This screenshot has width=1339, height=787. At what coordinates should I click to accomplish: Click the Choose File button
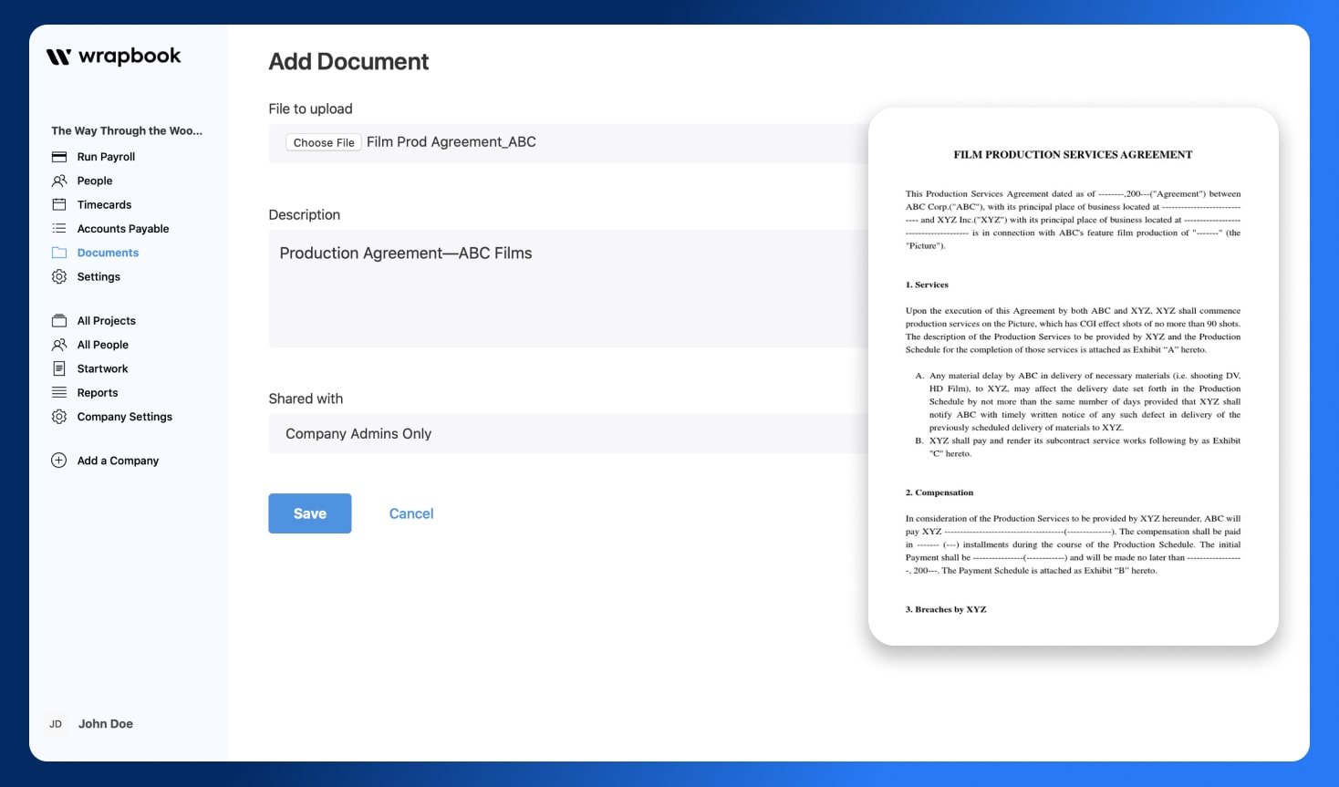pyautogui.click(x=323, y=142)
